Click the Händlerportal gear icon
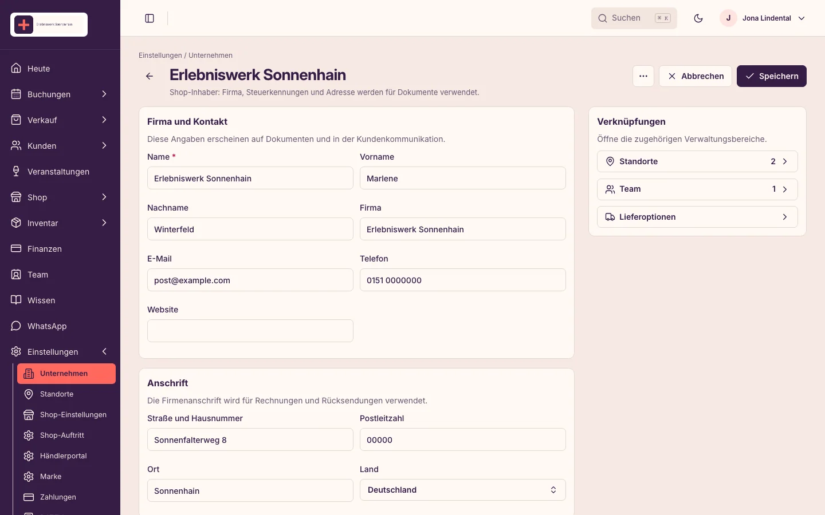Image resolution: width=825 pixels, height=515 pixels. pyautogui.click(x=29, y=456)
